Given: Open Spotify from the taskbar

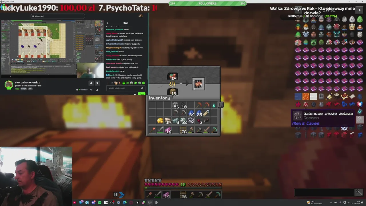Looking at the screenshot, I should pyautogui.click(x=100, y=203).
